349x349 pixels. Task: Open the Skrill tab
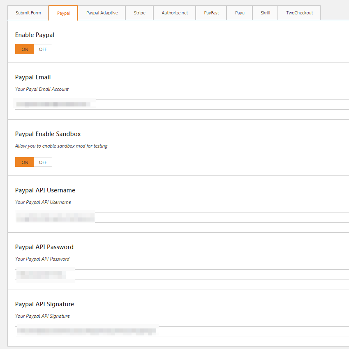265,13
